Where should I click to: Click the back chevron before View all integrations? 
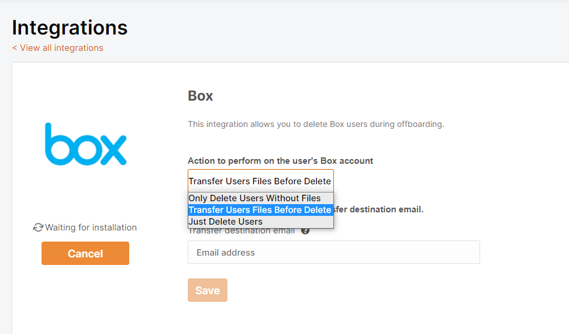pyautogui.click(x=15, y=48)
